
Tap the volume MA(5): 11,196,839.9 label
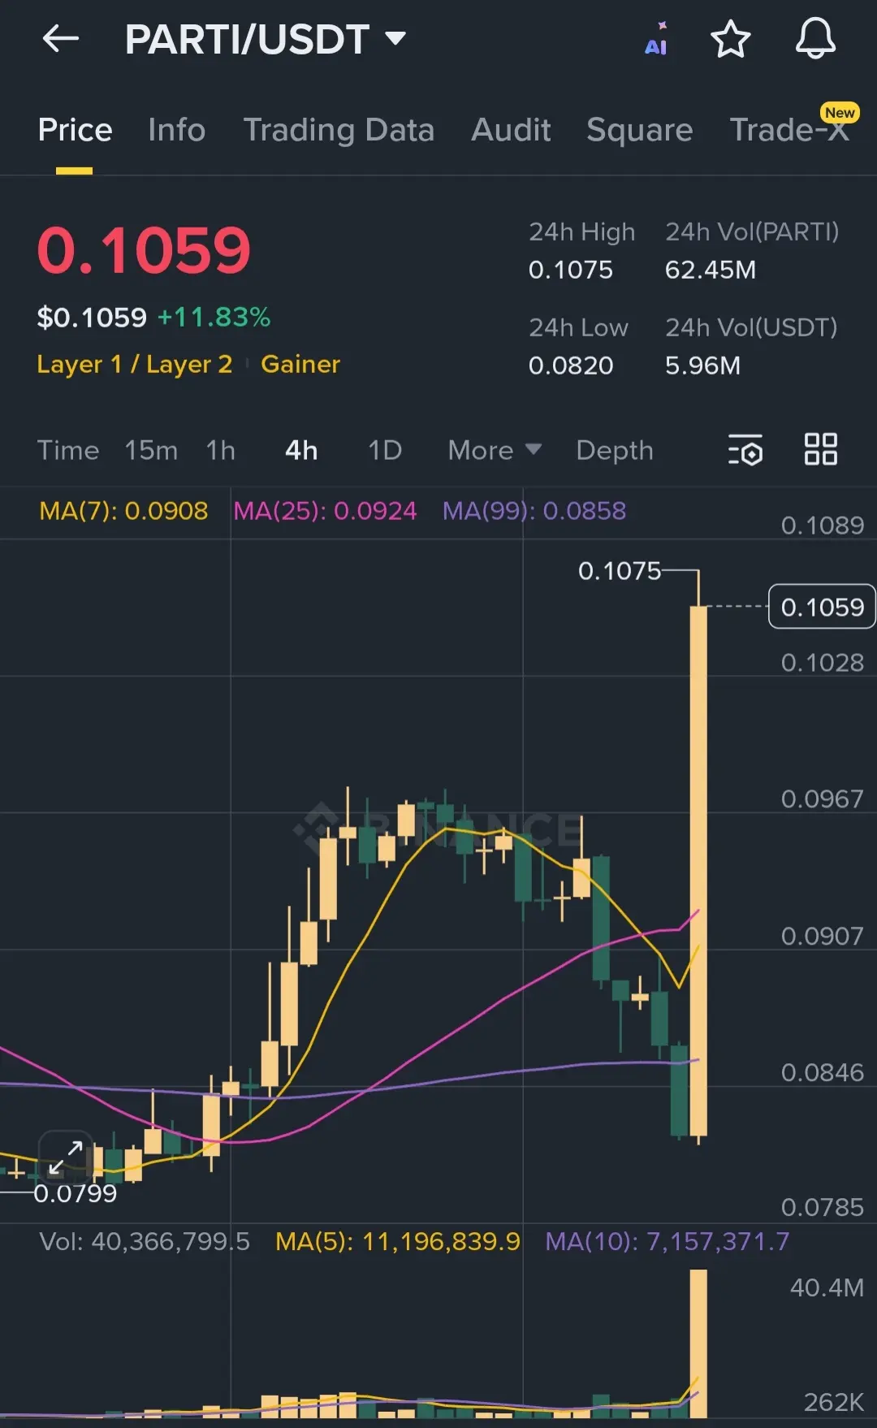(398, 1241)
